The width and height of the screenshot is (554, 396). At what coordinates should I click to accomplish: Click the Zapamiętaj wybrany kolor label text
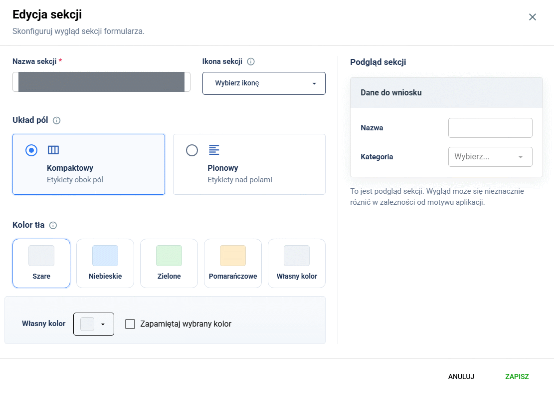(x=186, y=324)
